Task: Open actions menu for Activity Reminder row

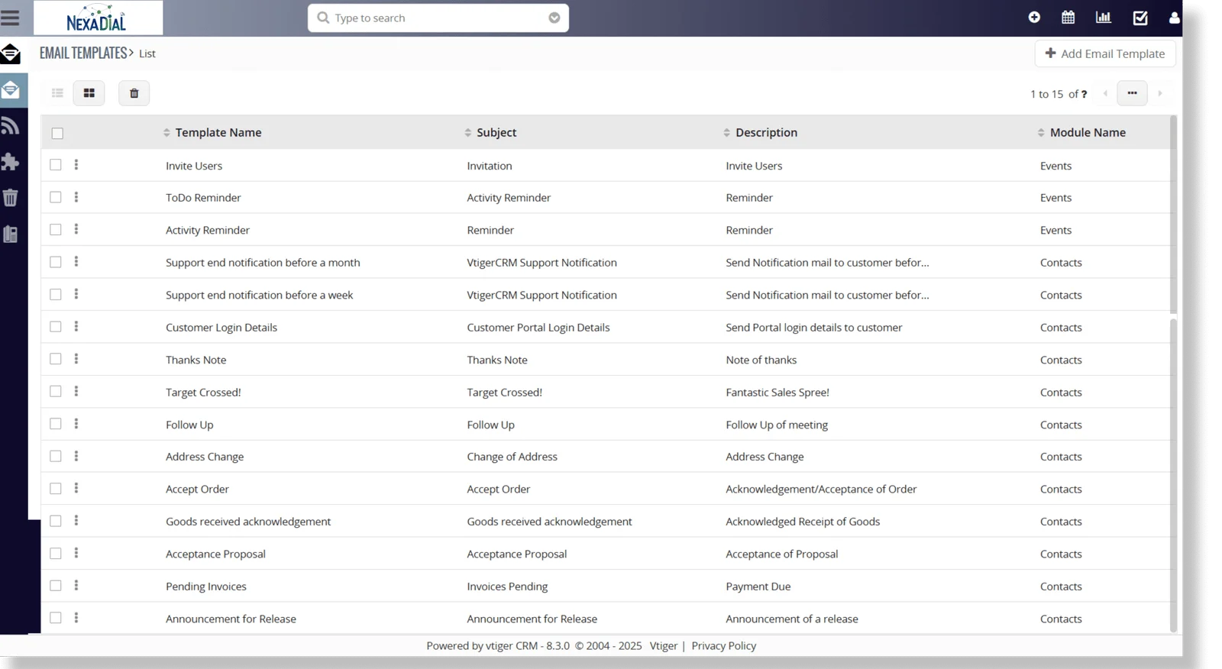Action: [76, 229]
